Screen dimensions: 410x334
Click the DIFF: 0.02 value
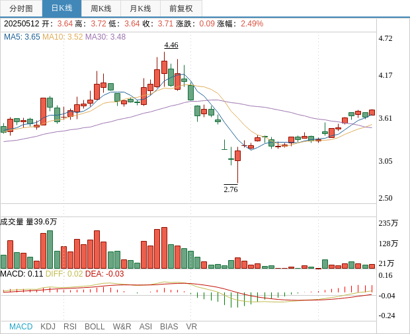[x=64, y=274]
